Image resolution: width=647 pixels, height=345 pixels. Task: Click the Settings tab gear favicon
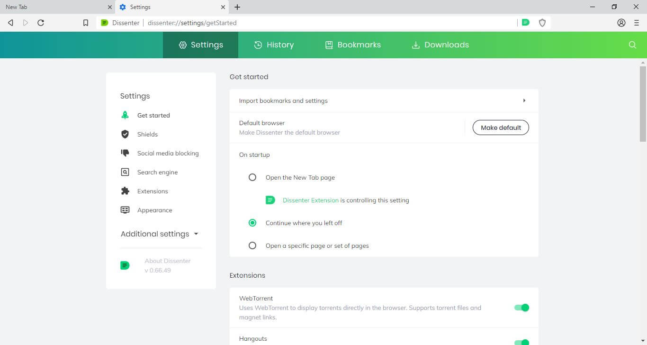click(x=123, y=7)
